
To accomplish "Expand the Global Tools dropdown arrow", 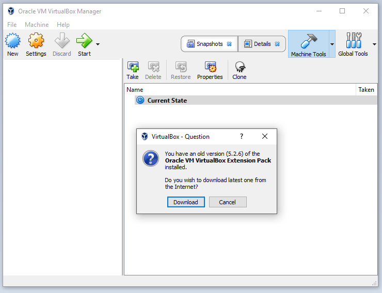I will [x=374, y=44].
